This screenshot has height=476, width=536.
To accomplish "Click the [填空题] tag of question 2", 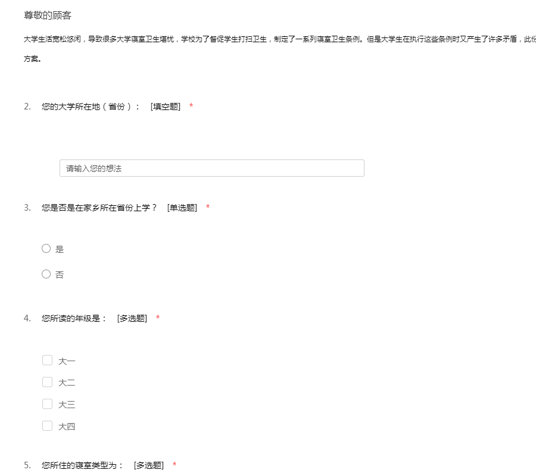I will pyautogui.click(x=166, y=107).
